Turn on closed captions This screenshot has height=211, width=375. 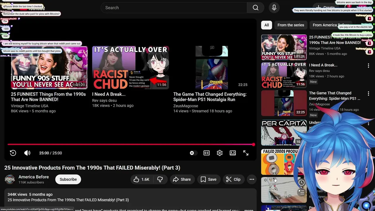tap(207, 153)
